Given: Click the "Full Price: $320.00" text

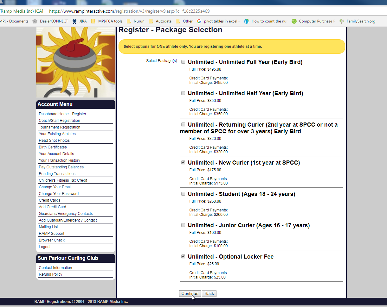Looking at the screenshot, I should pos(205,139).
